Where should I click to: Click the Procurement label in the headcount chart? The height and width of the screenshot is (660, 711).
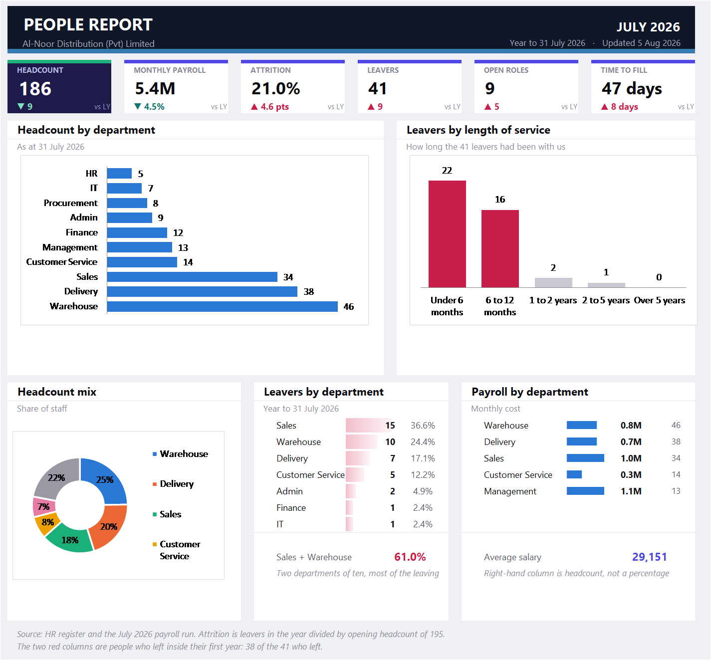click(x=70, y=203)
